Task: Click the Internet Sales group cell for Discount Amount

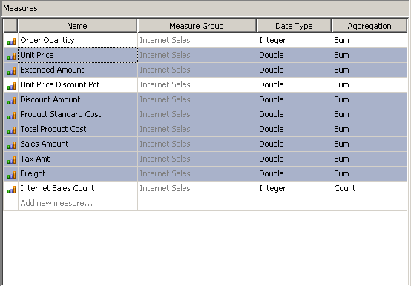Action: click(197, 100)
